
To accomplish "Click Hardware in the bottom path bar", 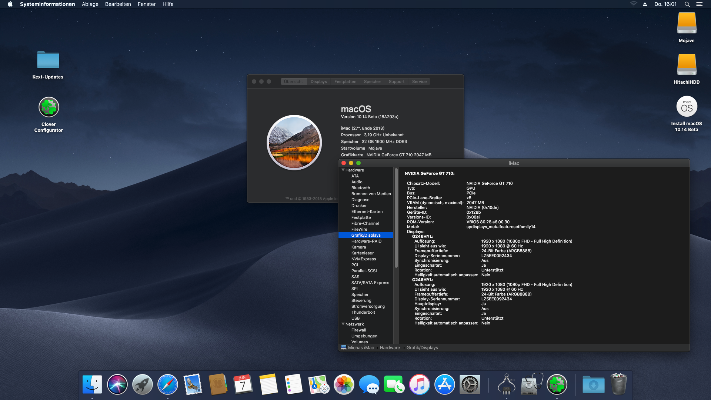I will click(x=390, y=348).
